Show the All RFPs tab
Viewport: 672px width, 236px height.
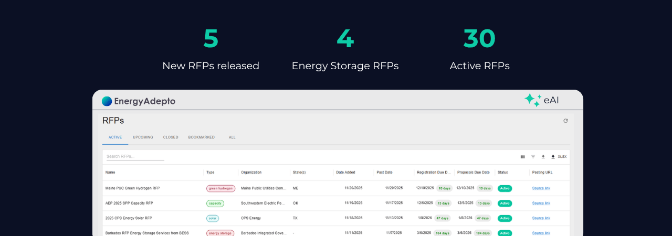pyautogui.click(x=232, y=137)
